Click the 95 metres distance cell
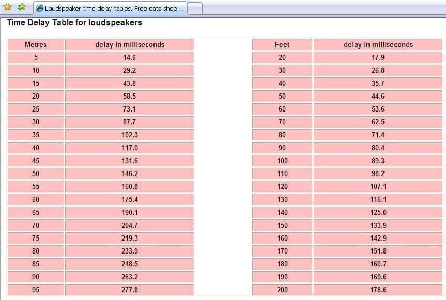 click(x=36, y=290)
